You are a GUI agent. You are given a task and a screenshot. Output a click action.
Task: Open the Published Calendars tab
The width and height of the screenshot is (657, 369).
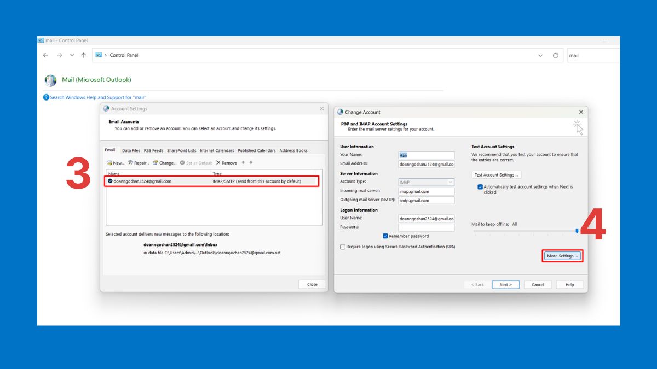click(257, 150)
